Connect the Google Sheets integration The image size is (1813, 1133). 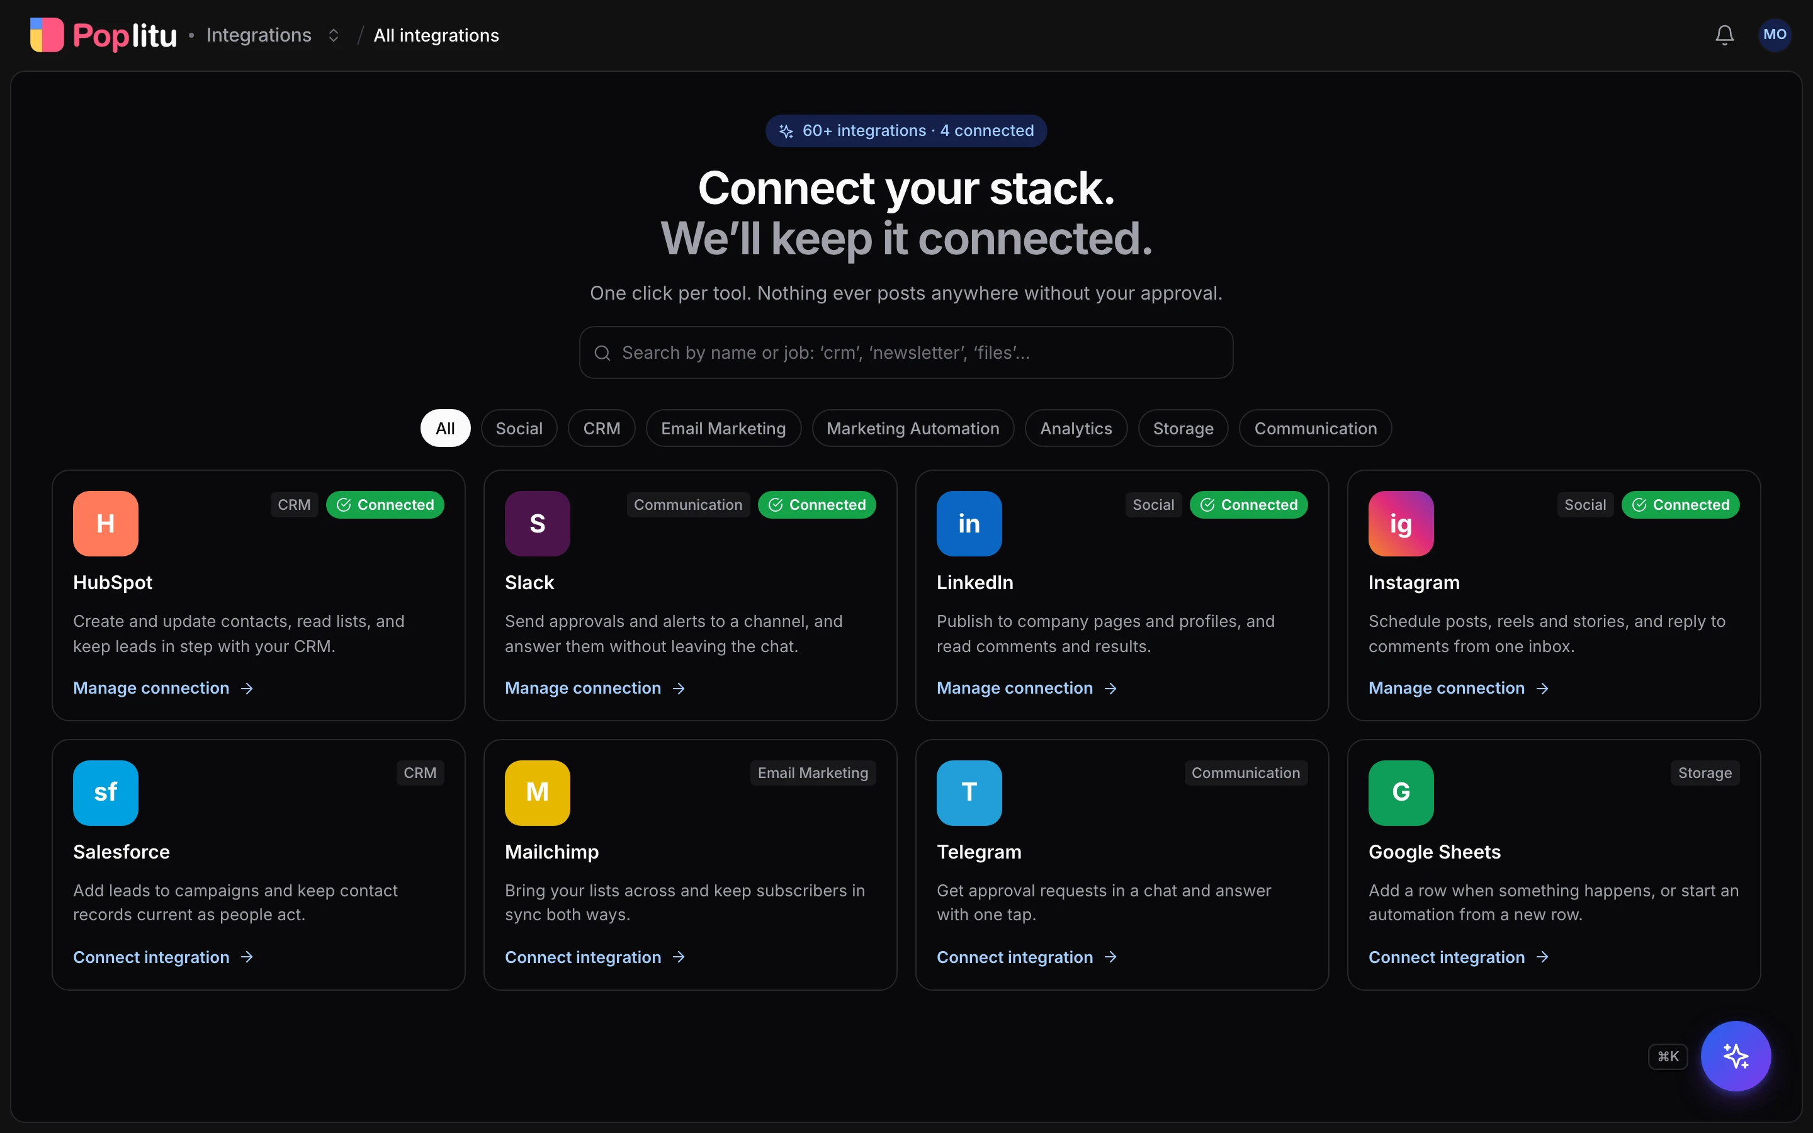coord(1459,957)
